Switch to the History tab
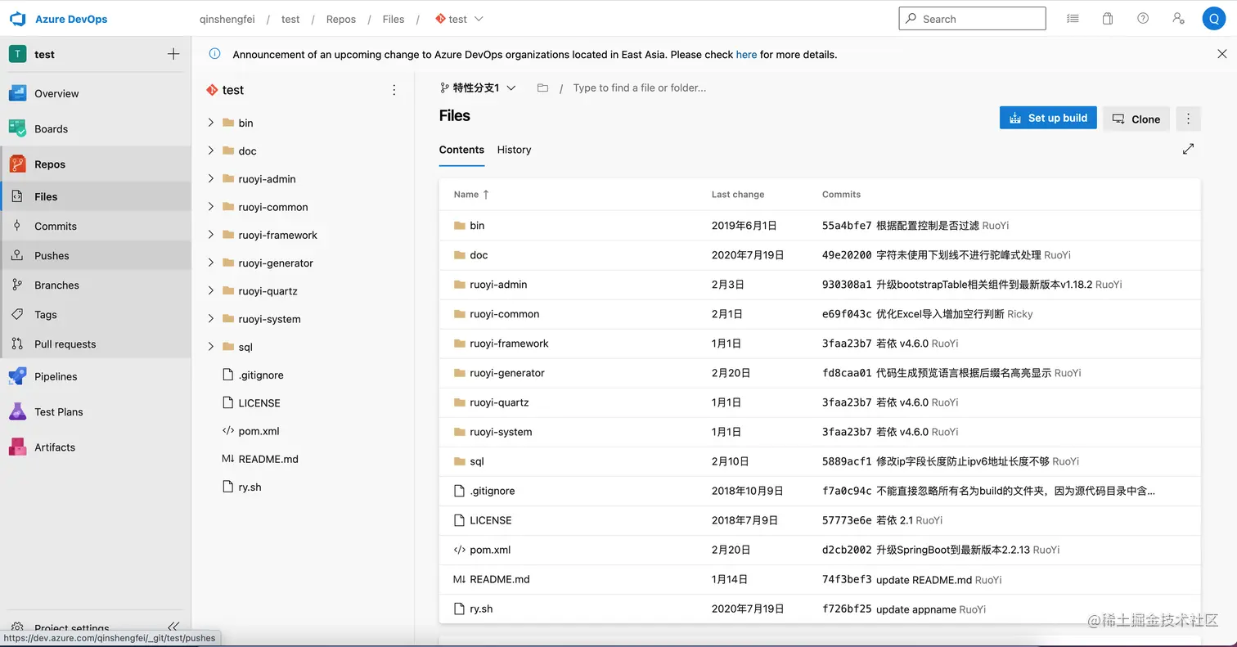Screen dimensions: 1237x647 [514, 150]
